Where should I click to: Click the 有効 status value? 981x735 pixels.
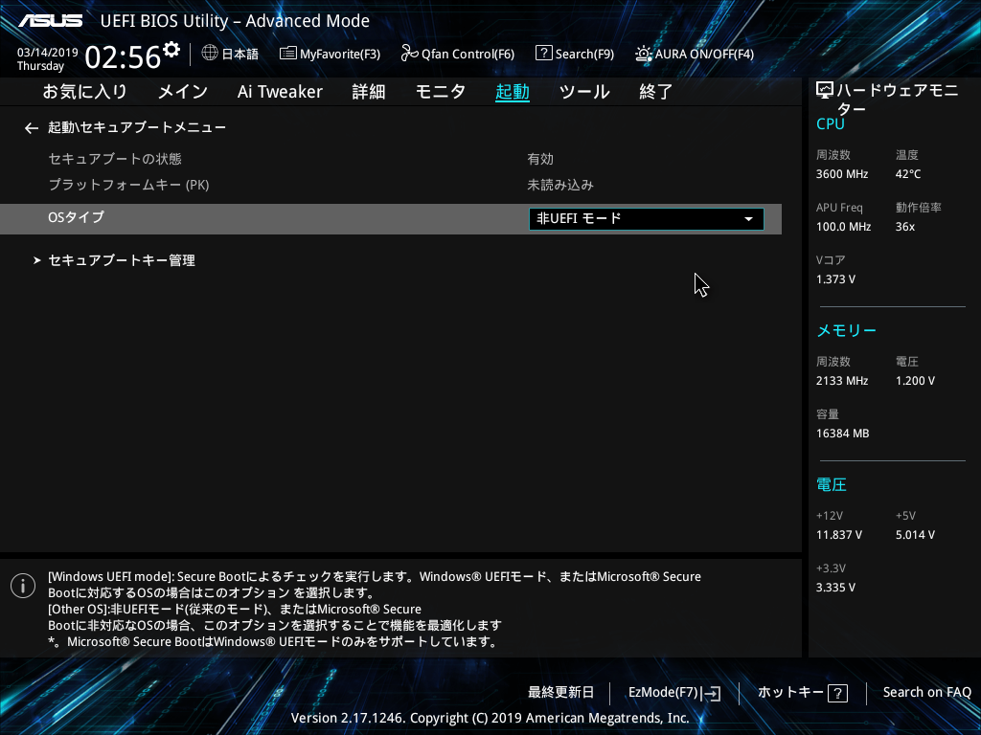[540, 159]
